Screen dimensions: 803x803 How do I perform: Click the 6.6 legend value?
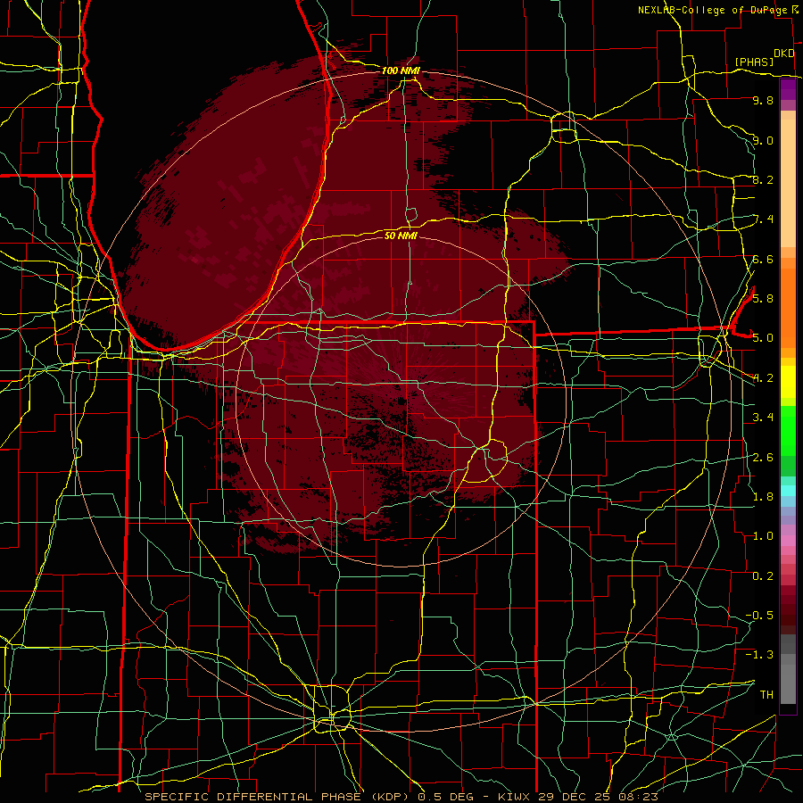tap(763, 259)
